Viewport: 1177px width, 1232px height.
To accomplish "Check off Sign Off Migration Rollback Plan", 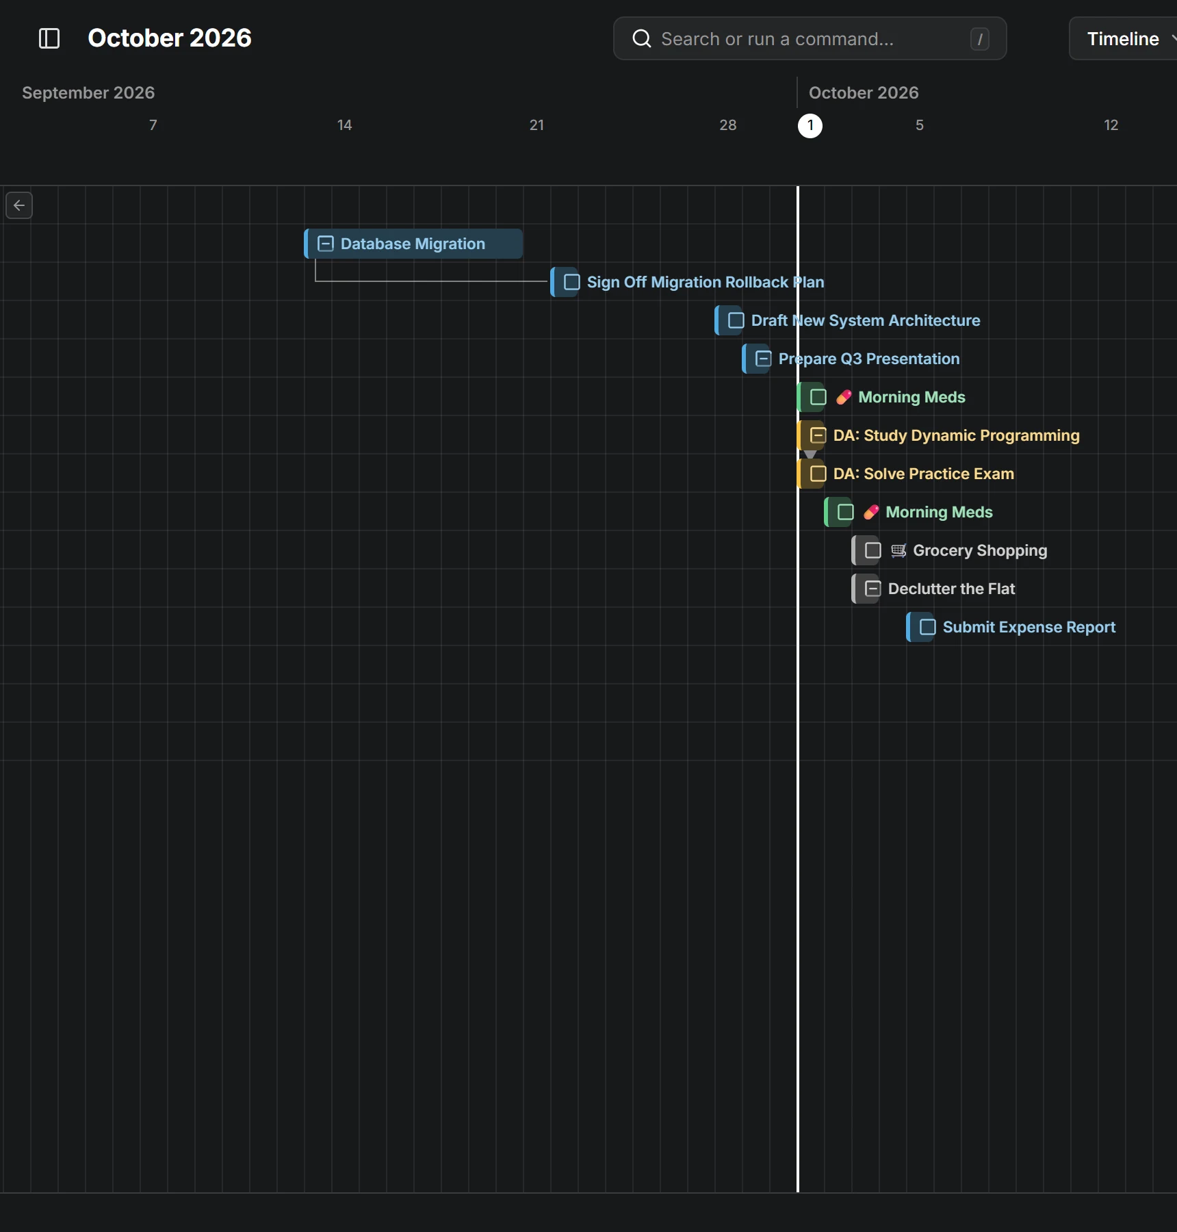I will pyautogui.click(x=572, y=282).
